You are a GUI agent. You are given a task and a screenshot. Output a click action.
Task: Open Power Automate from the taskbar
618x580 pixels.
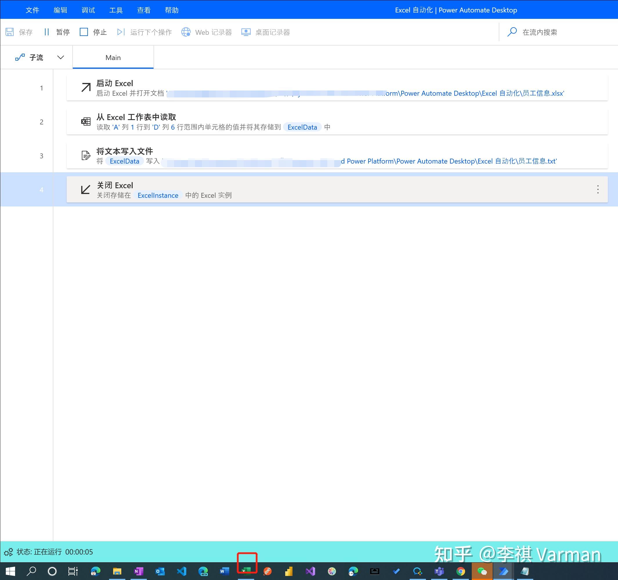point(504,571)
